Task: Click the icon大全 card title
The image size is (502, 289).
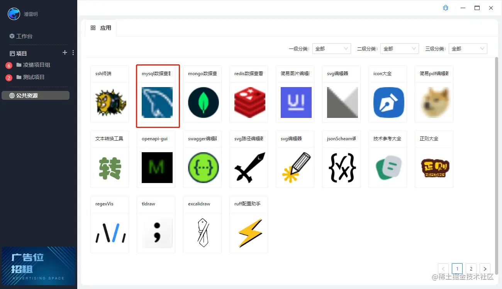Action: (x=382, y=73)
